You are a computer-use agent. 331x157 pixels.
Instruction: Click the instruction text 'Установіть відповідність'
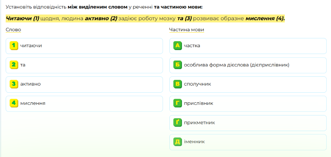click(x=36, y=7)
